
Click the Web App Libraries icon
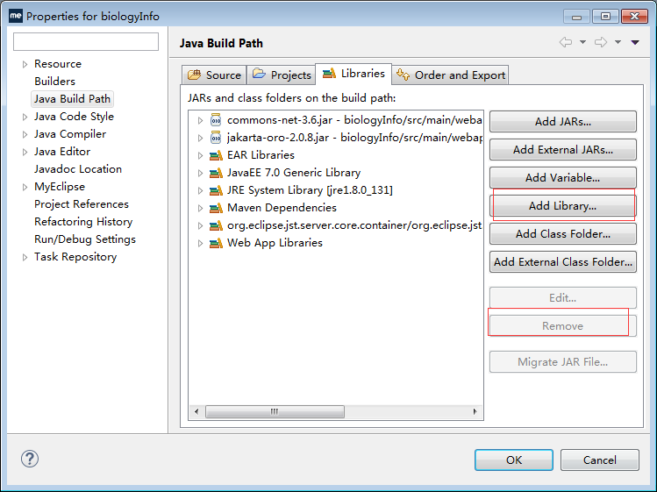click(x=216, y=243)
